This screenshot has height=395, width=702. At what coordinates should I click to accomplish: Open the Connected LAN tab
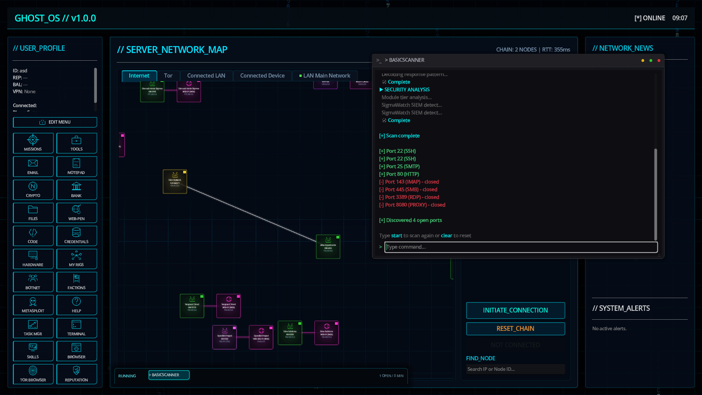206,76
